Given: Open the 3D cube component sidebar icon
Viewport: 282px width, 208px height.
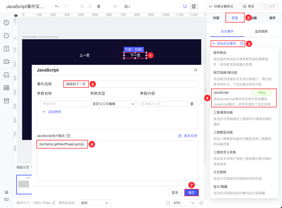Looking at the screenshot, I should (6, 23).
